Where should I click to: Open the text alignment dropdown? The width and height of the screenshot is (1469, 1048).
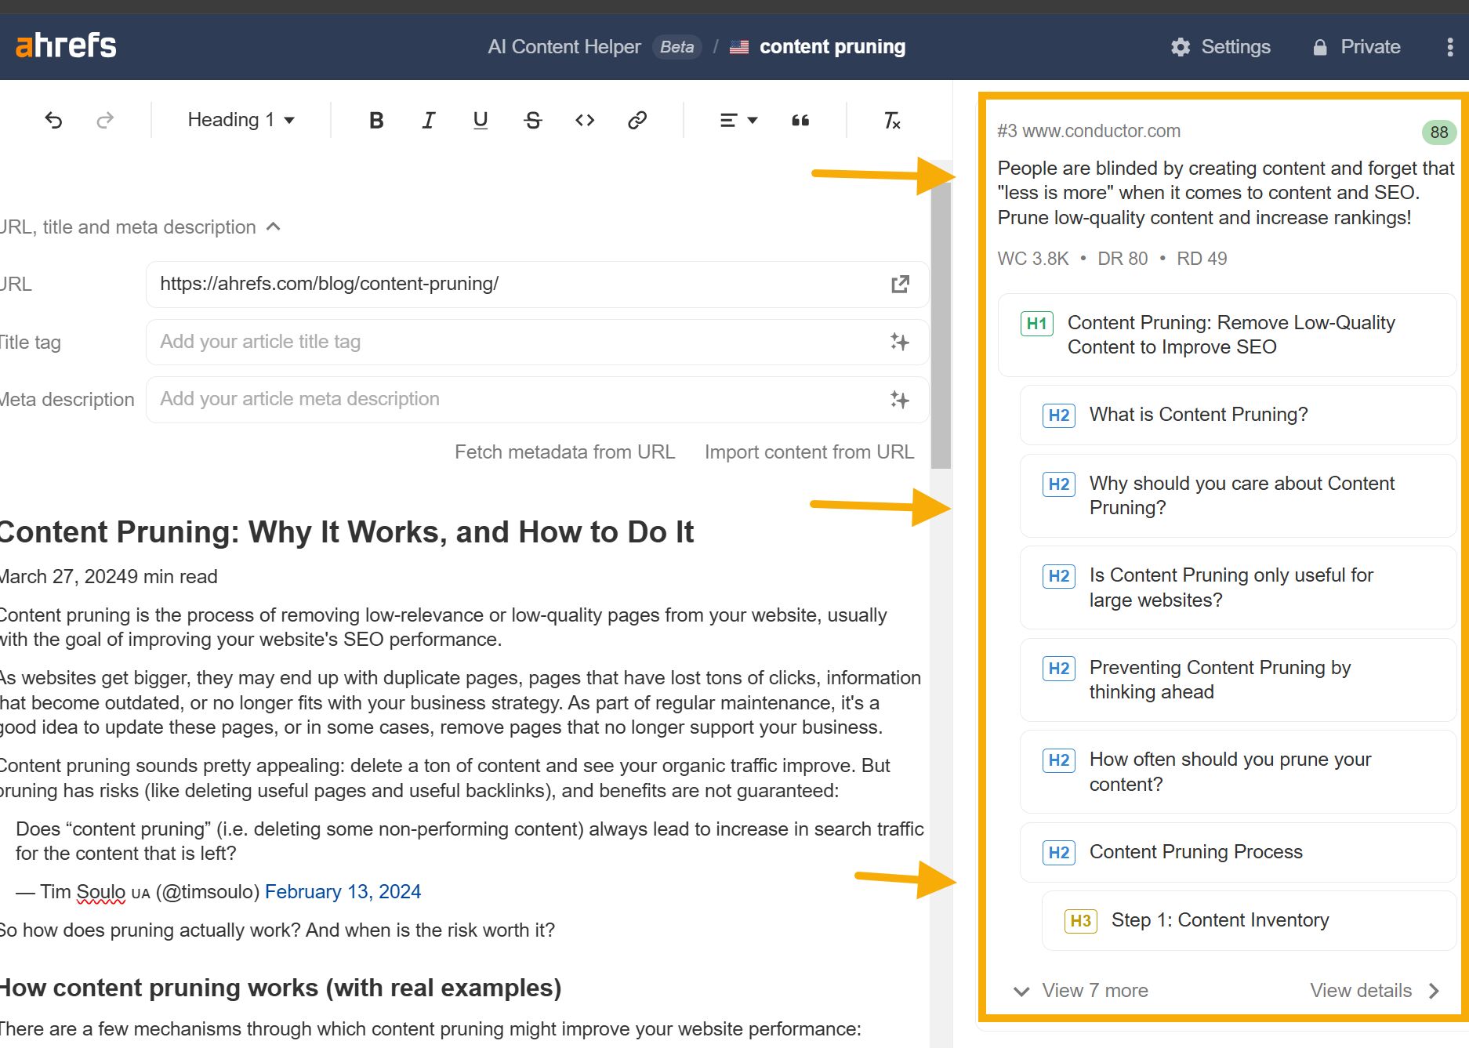[738, 120]
